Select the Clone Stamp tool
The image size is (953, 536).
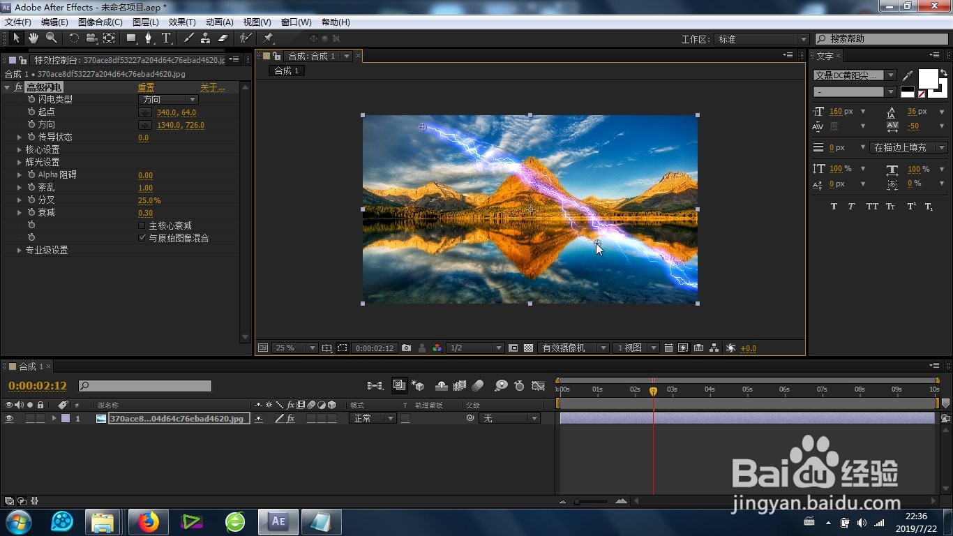click(x=206, y=38)
